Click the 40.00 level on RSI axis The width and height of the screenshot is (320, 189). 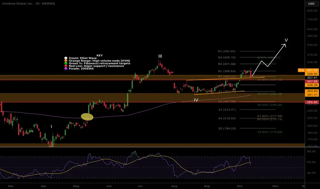[x=311, y=173]
